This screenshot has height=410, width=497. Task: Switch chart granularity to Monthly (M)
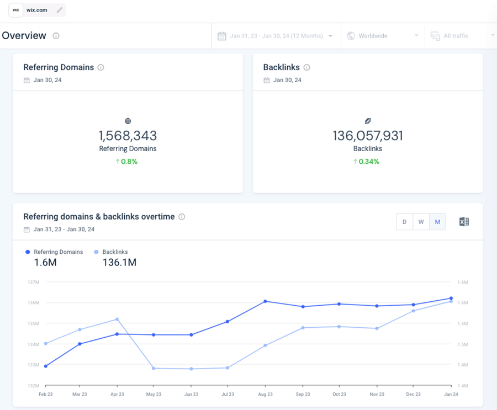[x=437, y=222]
